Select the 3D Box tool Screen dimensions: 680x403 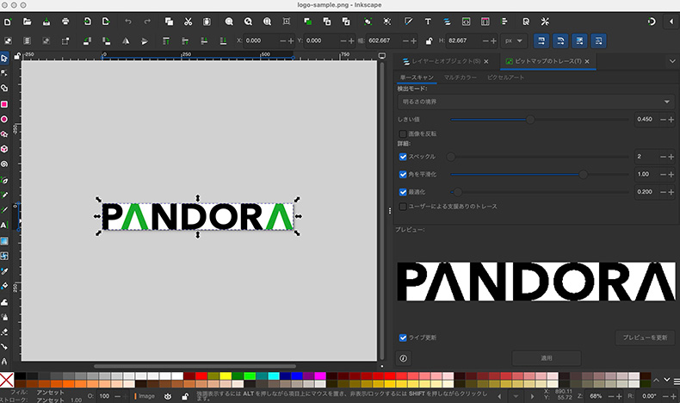click(x=4, y=149)
